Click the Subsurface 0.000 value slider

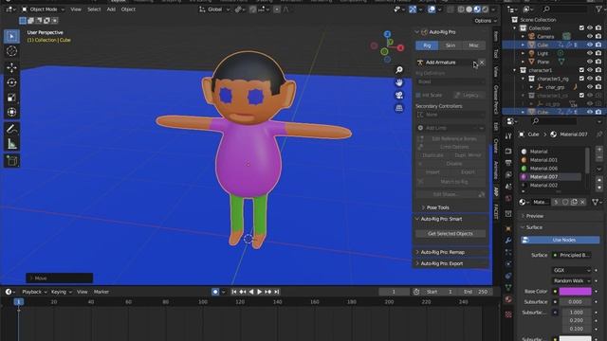tap(576, 301)
